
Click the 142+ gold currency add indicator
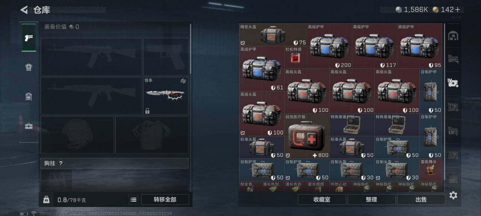447,10
